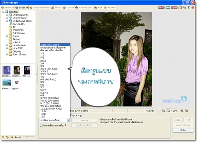Open the Batch Editor tab
This screenshot has width=198, height=143.
click(39, 7)
